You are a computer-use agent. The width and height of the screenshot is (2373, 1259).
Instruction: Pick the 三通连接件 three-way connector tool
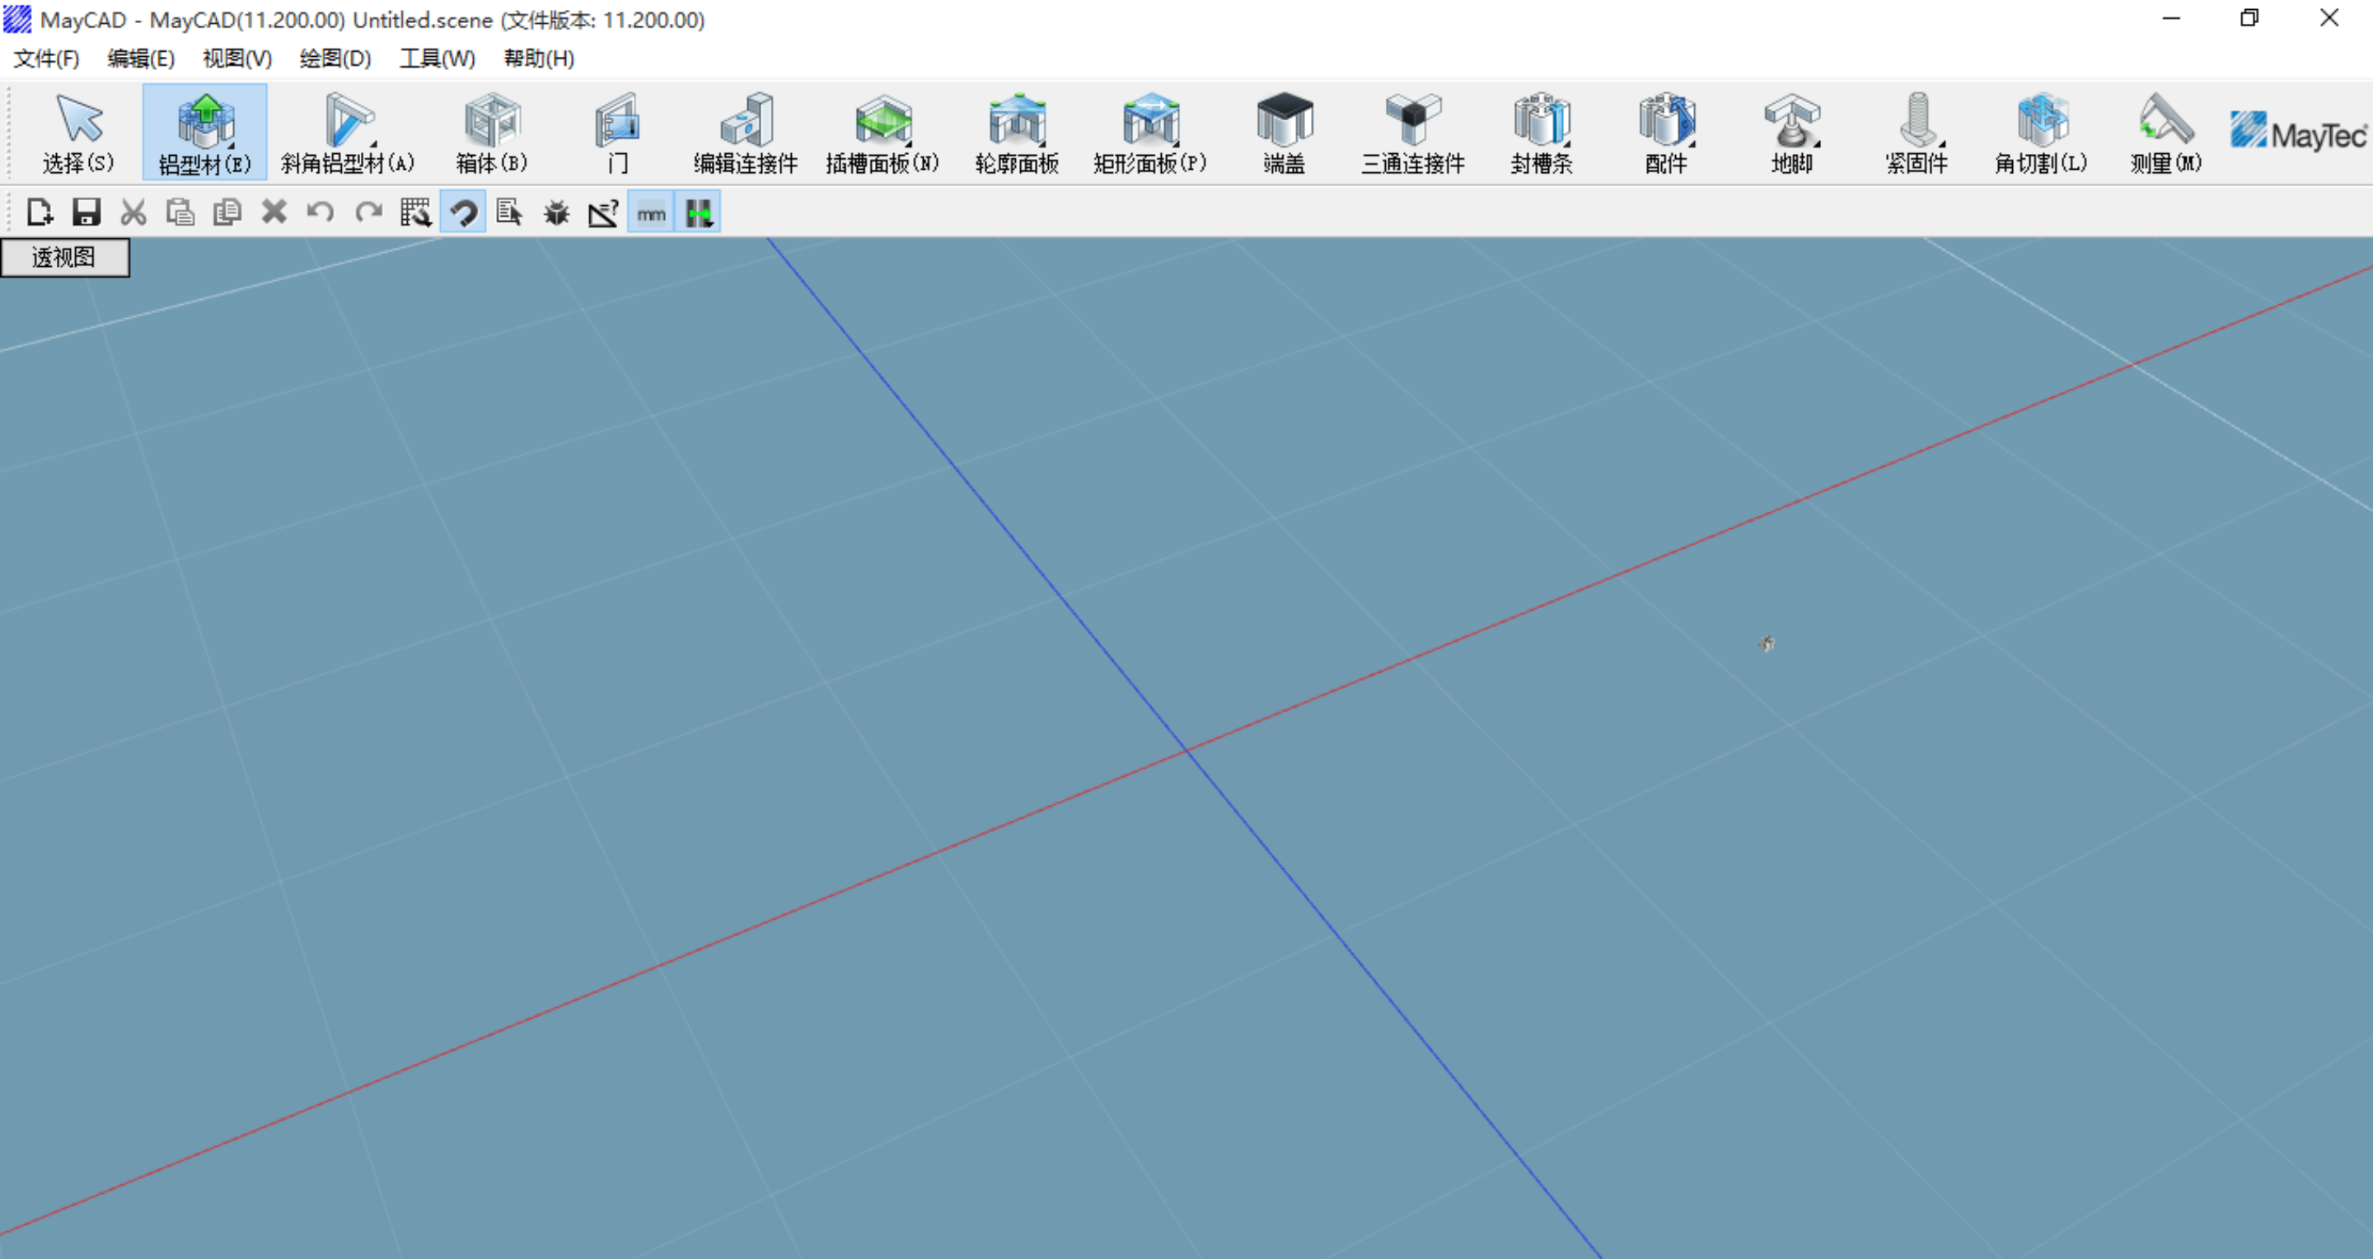tap(1412, 133)
